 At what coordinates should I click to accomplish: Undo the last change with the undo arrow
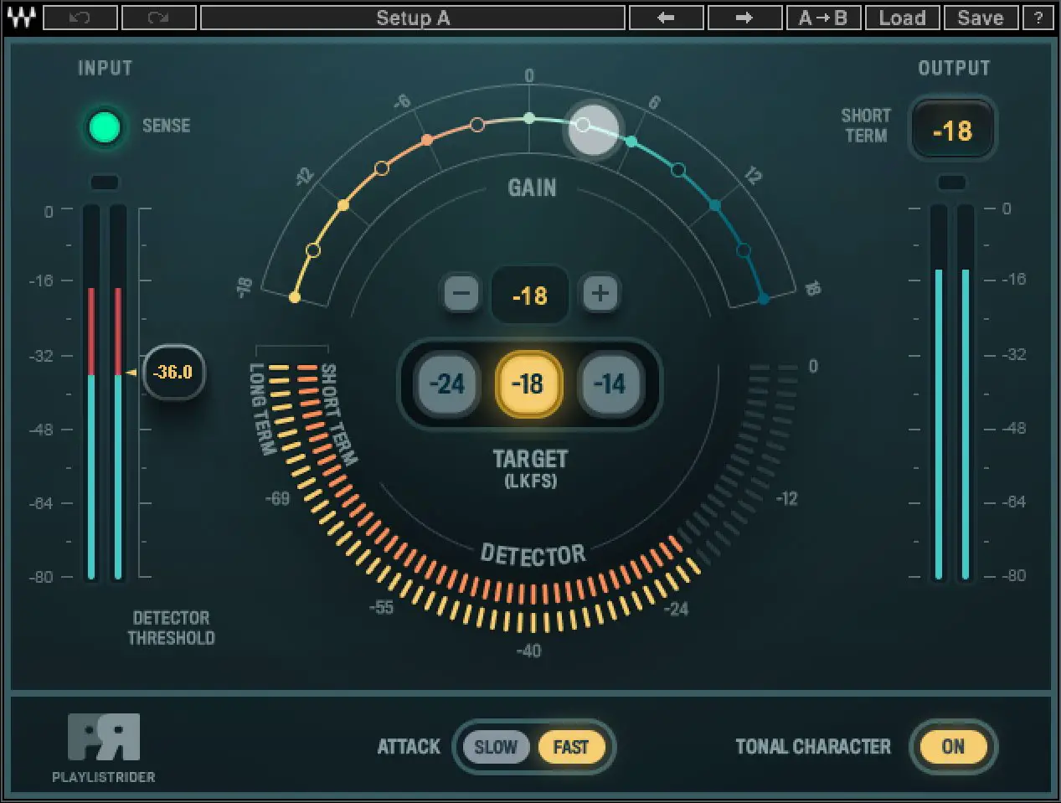tap(80, 18)
